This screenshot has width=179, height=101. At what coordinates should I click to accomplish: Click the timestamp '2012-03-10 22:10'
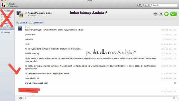tap(168, 91)
